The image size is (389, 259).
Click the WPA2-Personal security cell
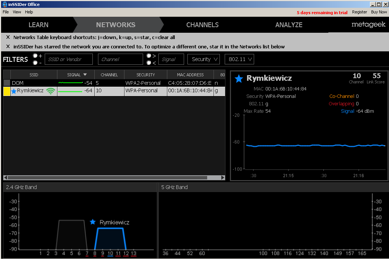143,83
